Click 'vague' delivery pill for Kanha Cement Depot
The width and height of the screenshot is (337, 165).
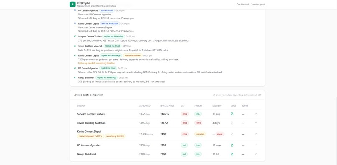[x=220, y=134]
